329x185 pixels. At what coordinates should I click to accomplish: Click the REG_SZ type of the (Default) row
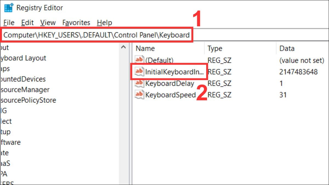219,60
